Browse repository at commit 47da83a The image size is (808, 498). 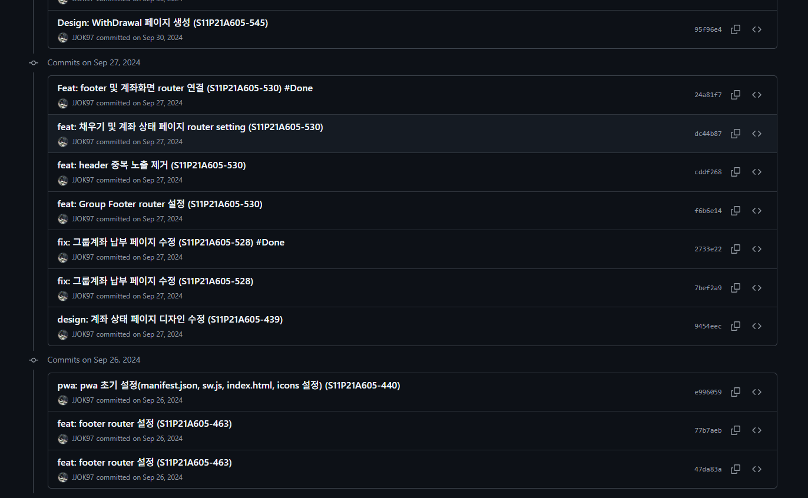tap(757, 469)
